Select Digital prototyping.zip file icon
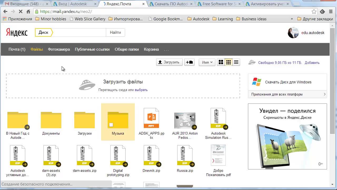The height and width of the screenshot is (190, 337). pyautogui.click(x=118, y=155)
